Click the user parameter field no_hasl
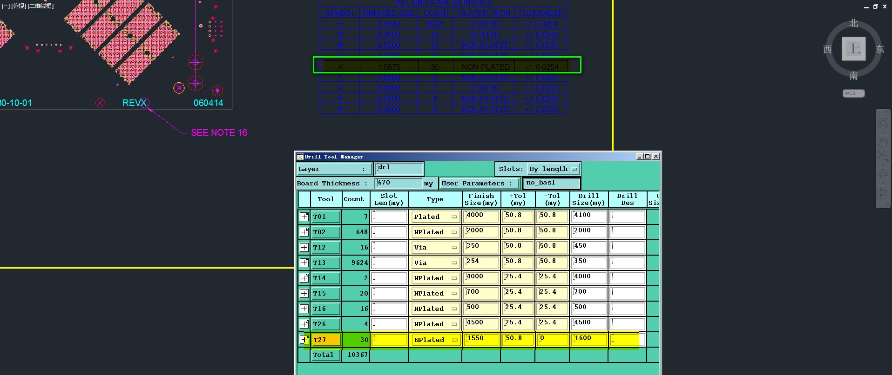Viewport: 892px width, 375px height. [x=552, y=183]
